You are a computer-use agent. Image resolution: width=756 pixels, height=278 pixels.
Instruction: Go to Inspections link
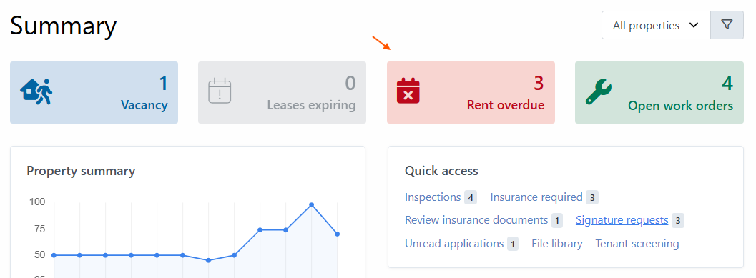433,197
